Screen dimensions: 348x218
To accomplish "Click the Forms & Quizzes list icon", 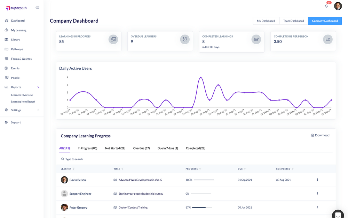I will click(6, 59).
